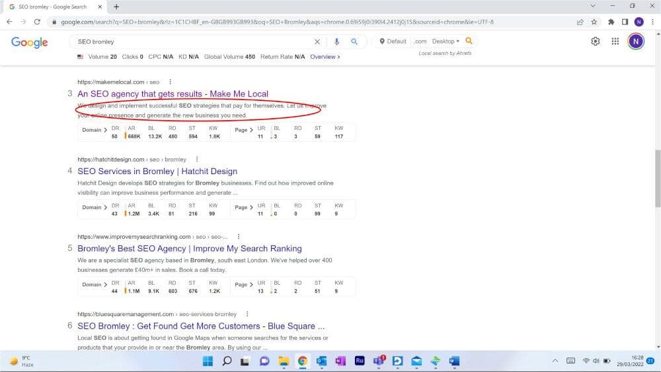Viewport: 661px width, 372px height.
Task: Open An SEO agency that gets results link
Action: coord(173,94)
